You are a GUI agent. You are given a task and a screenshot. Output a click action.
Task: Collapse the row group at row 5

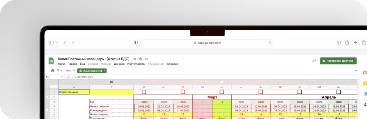(47, 110)
